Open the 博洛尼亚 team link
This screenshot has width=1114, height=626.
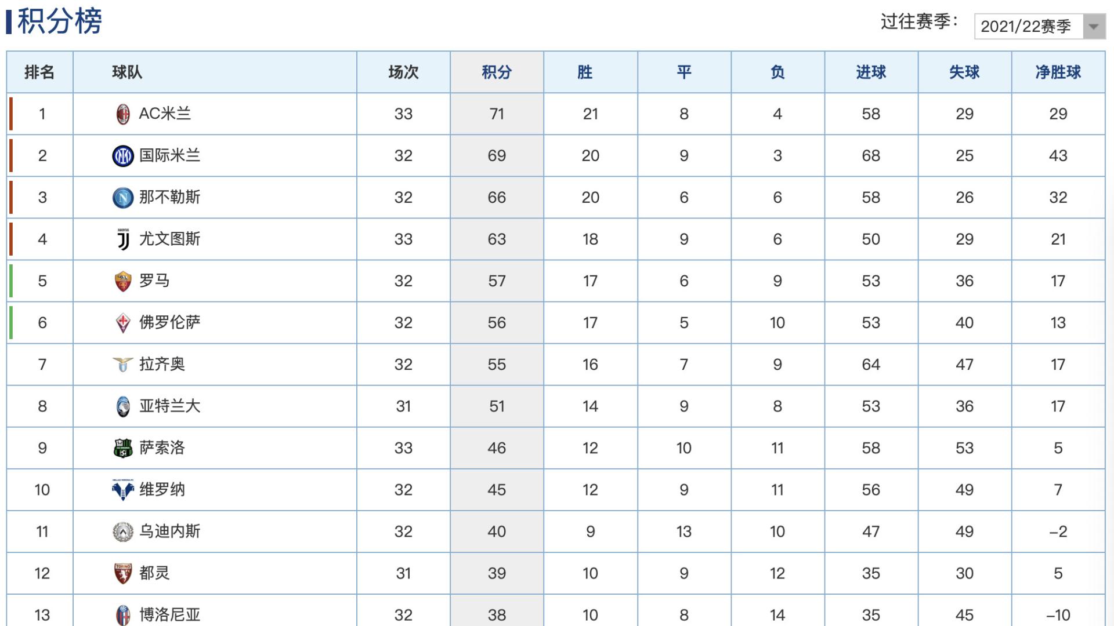click(x=169, y=615)
